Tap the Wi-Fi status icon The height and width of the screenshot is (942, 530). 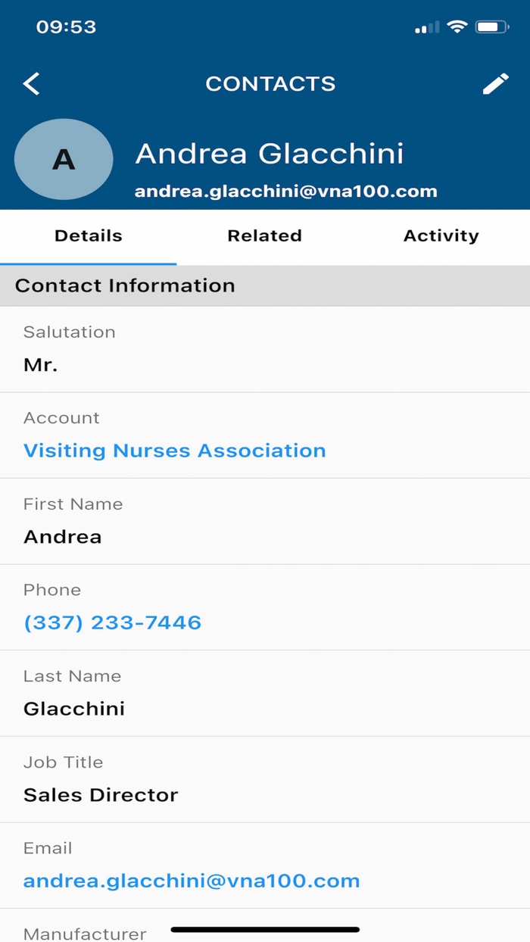[x=457, y=27]
